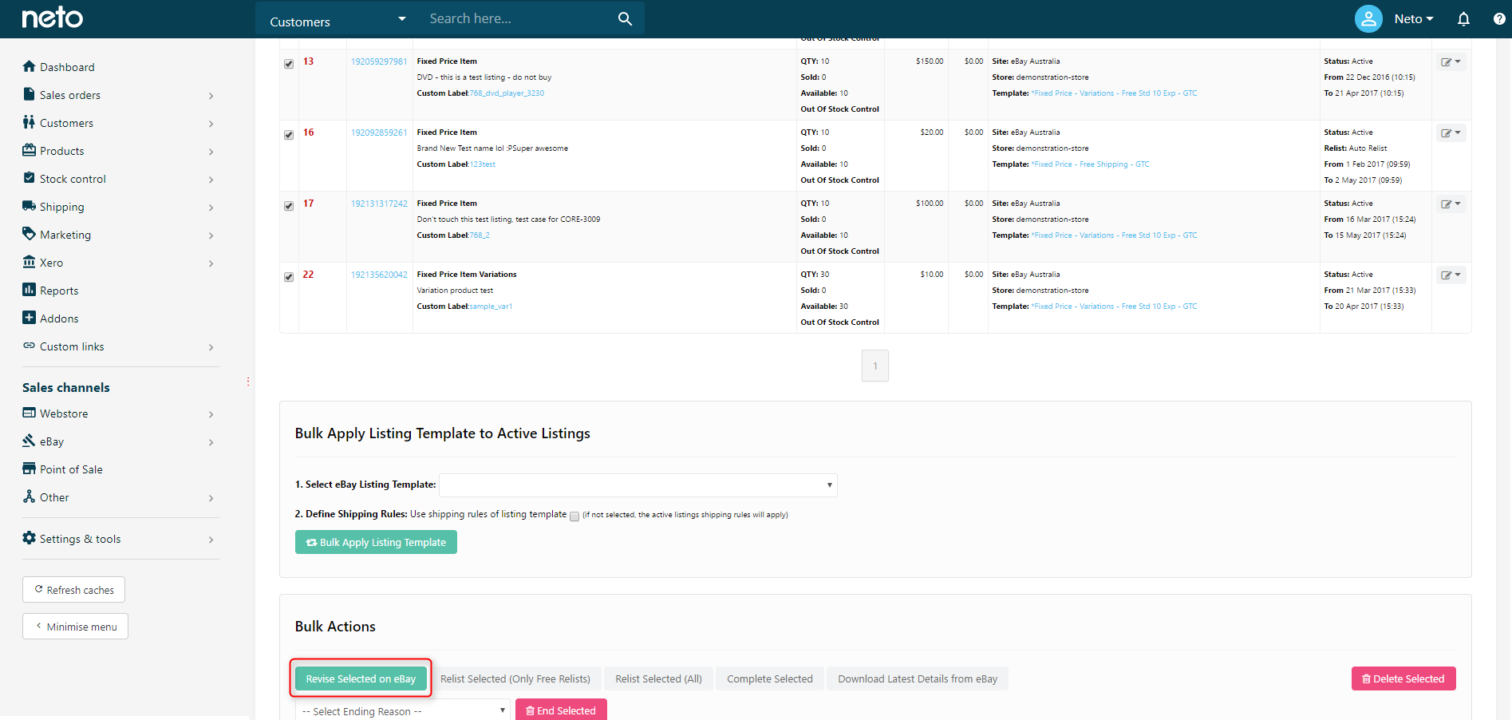Screen dimensions: 1512x720
Task: Click the search magnifier icon
Action: [625, 18]
